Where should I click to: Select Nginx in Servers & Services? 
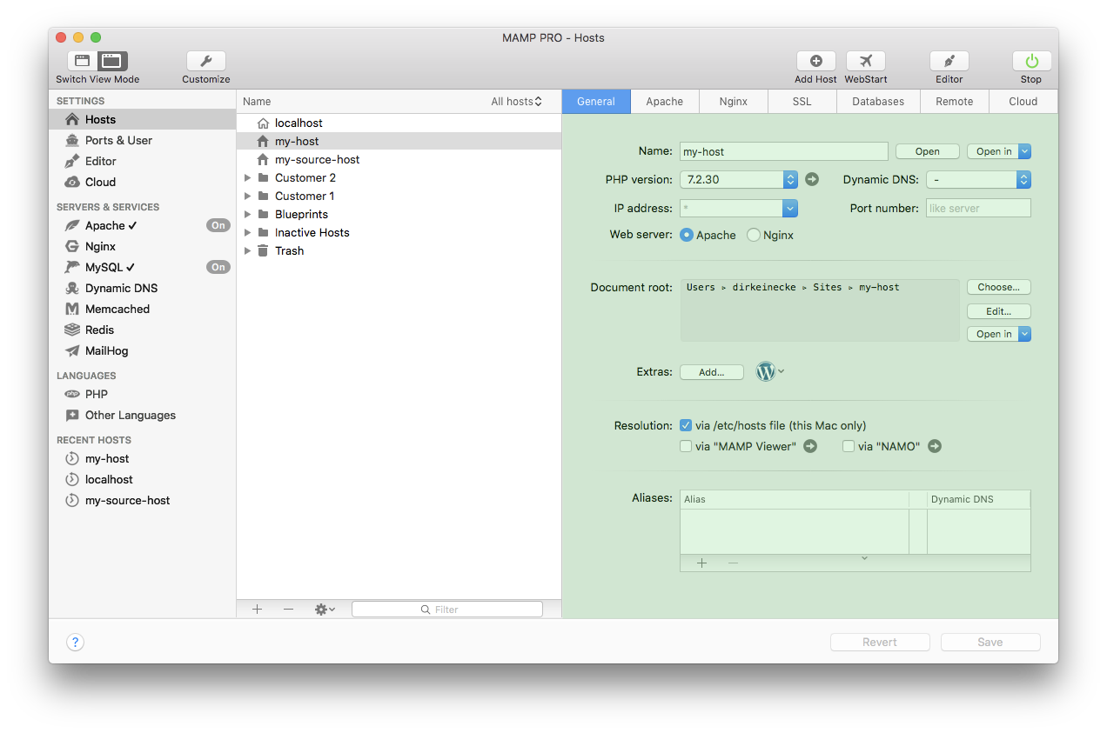[143, 246]
